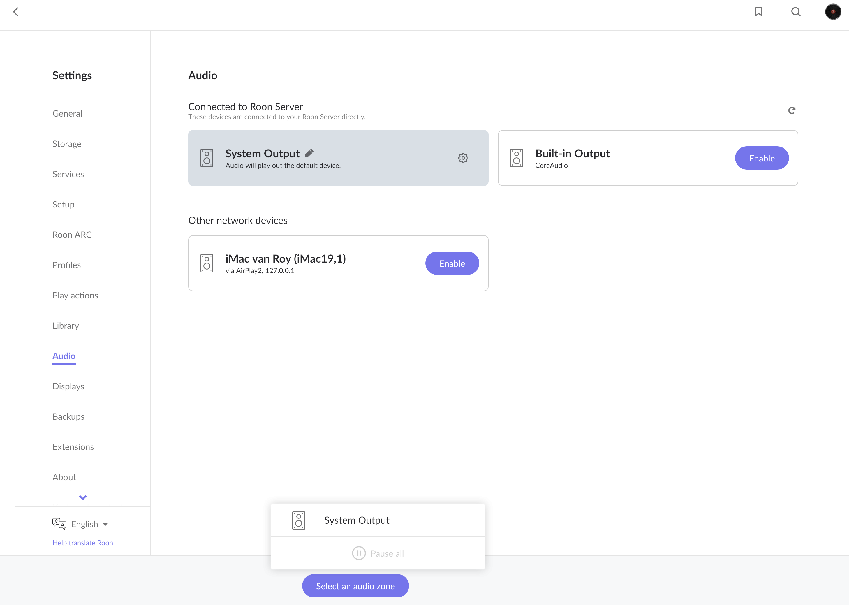Click 'These devices are connected' description

pyautogui.click(x=277, y=117)
